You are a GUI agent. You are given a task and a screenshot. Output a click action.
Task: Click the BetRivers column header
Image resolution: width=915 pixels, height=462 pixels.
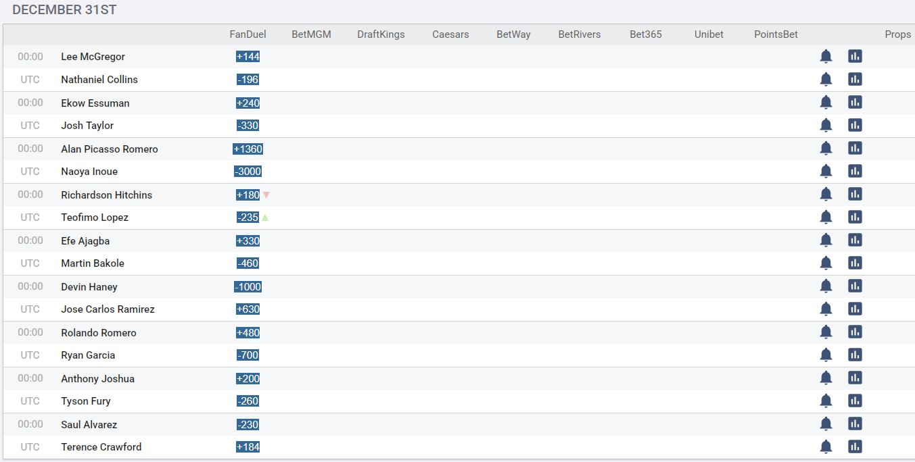pos(579,34)
